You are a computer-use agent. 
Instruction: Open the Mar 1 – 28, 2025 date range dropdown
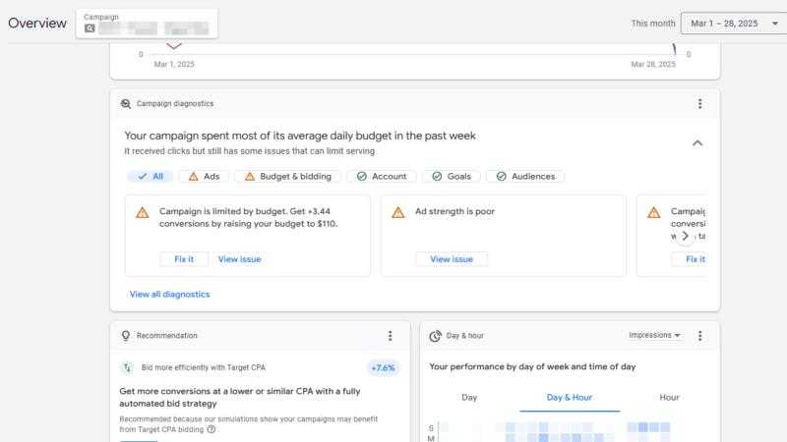734,24
